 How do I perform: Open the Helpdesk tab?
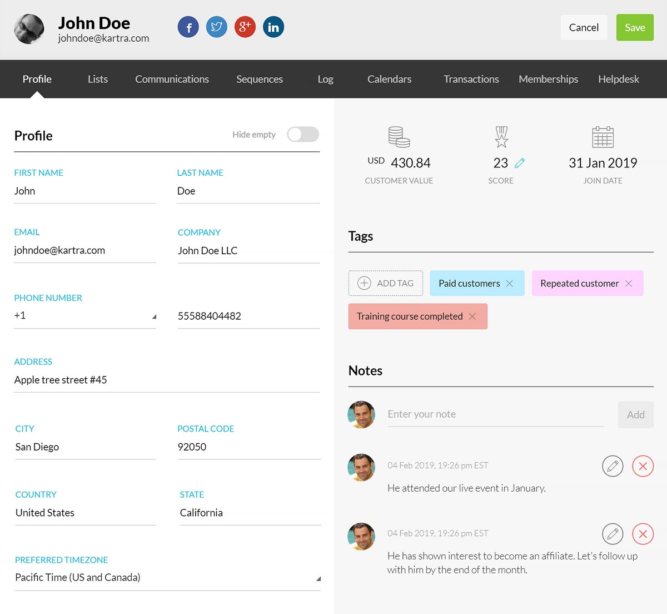618,79
